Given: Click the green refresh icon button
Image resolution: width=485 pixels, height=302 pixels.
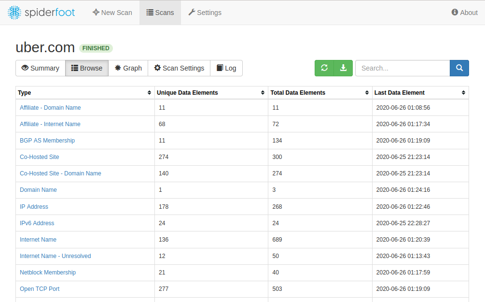Looking at the screenshot, I should [x=324, y=68].
